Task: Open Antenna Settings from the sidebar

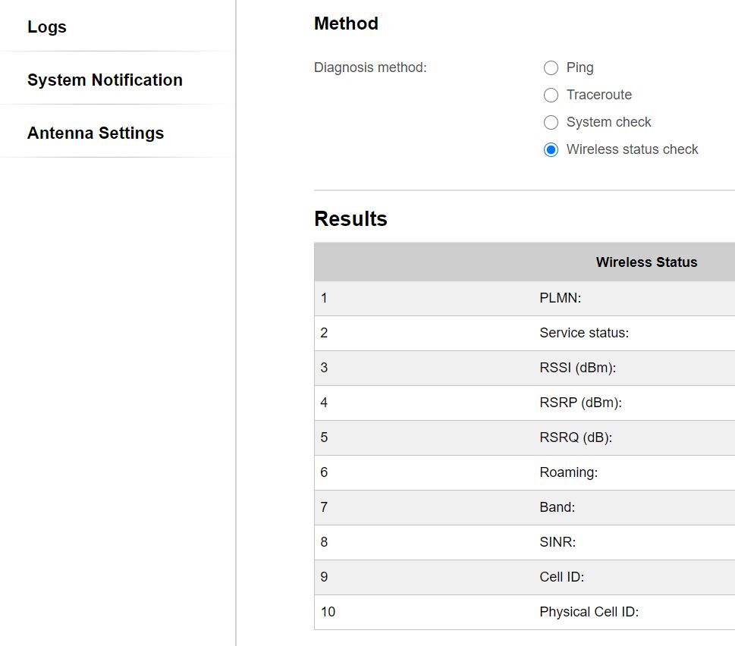Action: (96, 133)
